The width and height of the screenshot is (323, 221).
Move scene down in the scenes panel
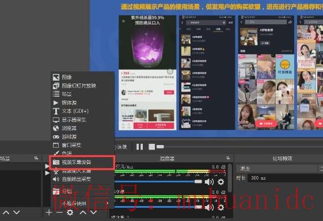pos(17,212)
